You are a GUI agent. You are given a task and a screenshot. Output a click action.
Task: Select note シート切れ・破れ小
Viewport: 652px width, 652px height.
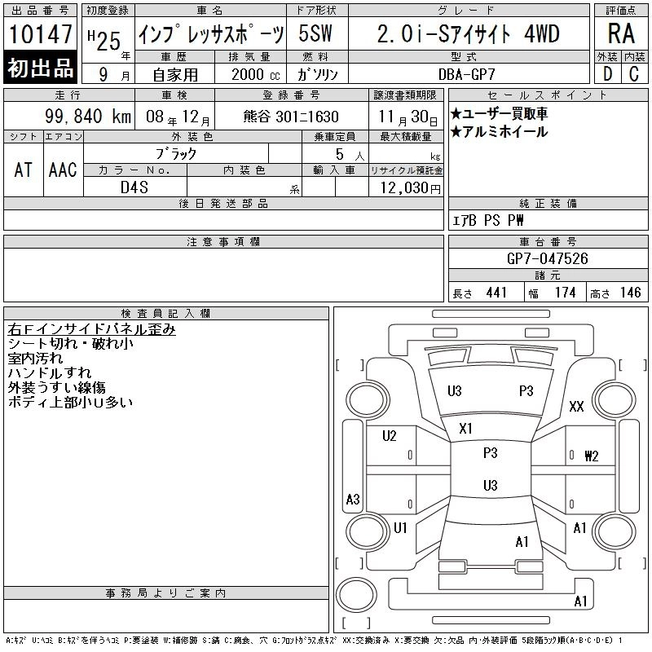pyautogui.click(x=70, y=344)
